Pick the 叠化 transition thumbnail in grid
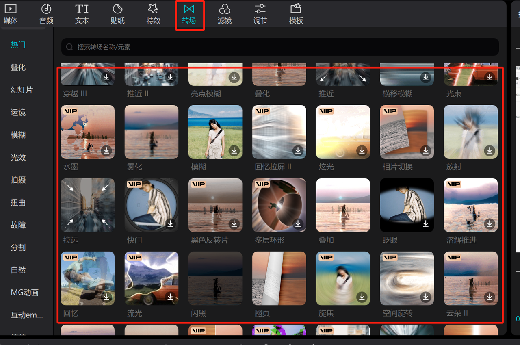This screenshot has width=520, height=345. pos(279,74)
